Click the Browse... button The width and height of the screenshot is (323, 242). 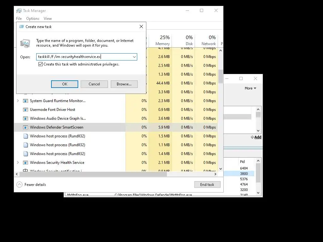pos(124,84)
